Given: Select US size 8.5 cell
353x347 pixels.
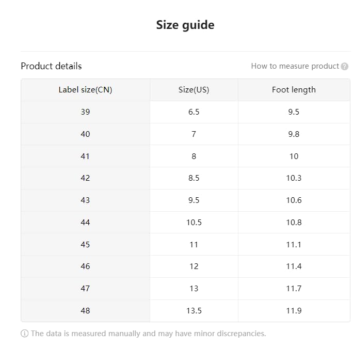Looking at the screenshot, I should tap(194, 178).
